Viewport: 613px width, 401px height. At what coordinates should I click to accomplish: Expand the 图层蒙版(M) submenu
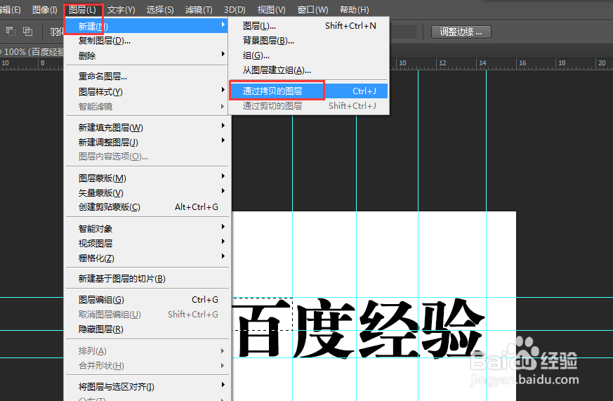coord(147,178)
